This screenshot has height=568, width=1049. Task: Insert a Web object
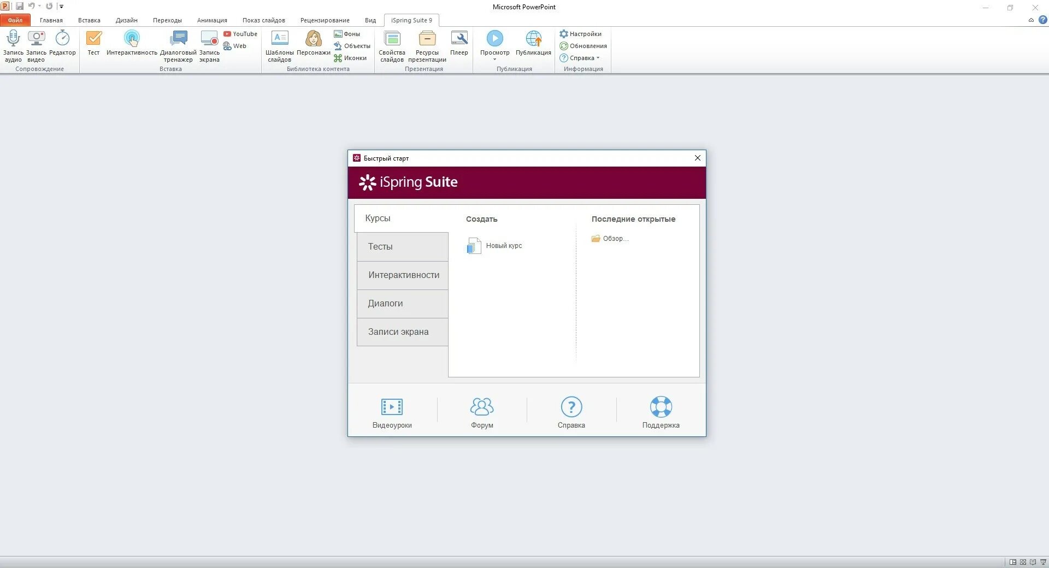235,46
